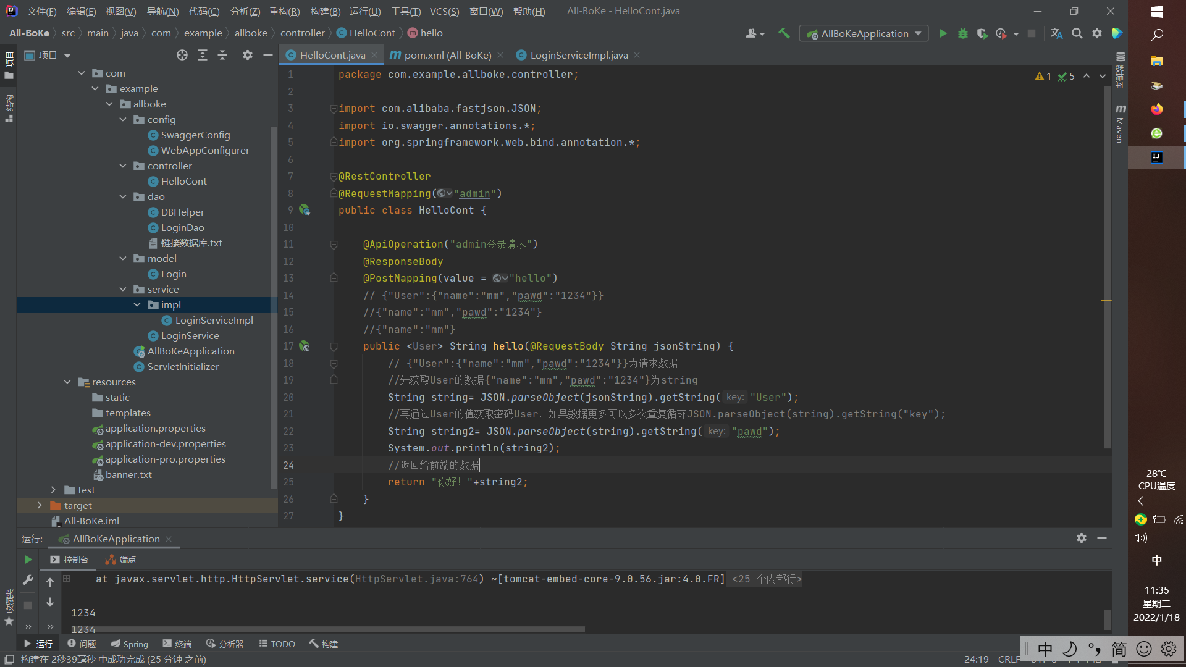Click the green Run application button
This screenshot has width=1186, height=667.
tap(943, 33)
